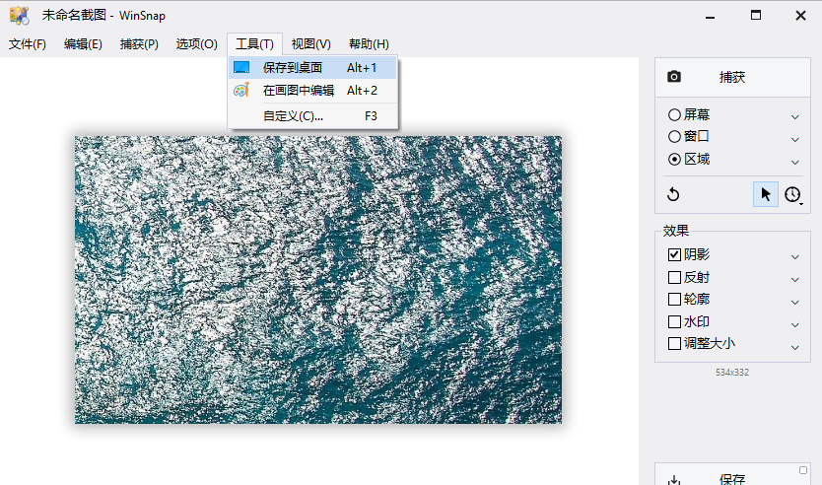This screenshot has width=822, height=485.
Task: Open the 视图(V) menu
Action: [310, 44]
